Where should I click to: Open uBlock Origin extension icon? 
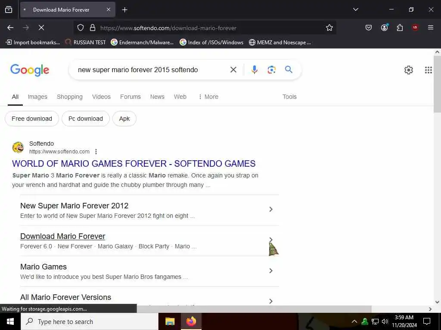pyautogui.click(x=415, y=27)
